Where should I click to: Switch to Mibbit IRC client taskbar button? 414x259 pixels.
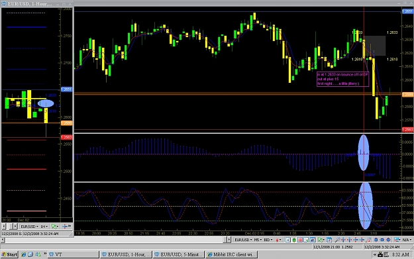tap(232, 254)
